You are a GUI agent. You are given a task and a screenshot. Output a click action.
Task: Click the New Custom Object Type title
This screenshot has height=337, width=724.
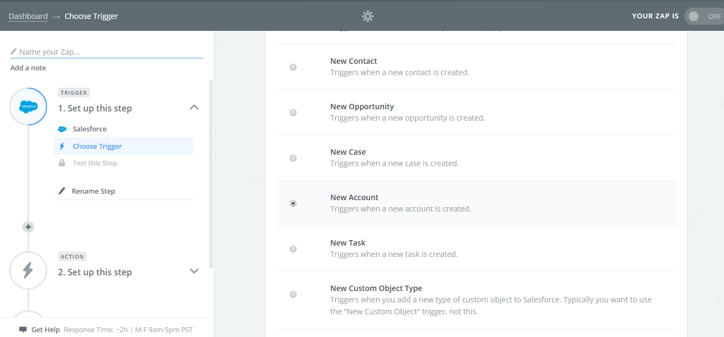376,288
